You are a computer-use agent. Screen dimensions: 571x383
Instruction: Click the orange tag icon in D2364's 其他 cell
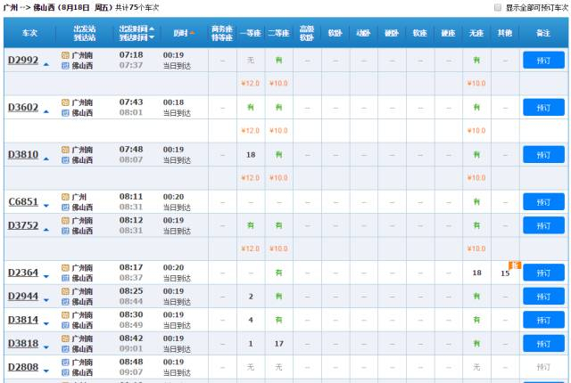[515, 265]
